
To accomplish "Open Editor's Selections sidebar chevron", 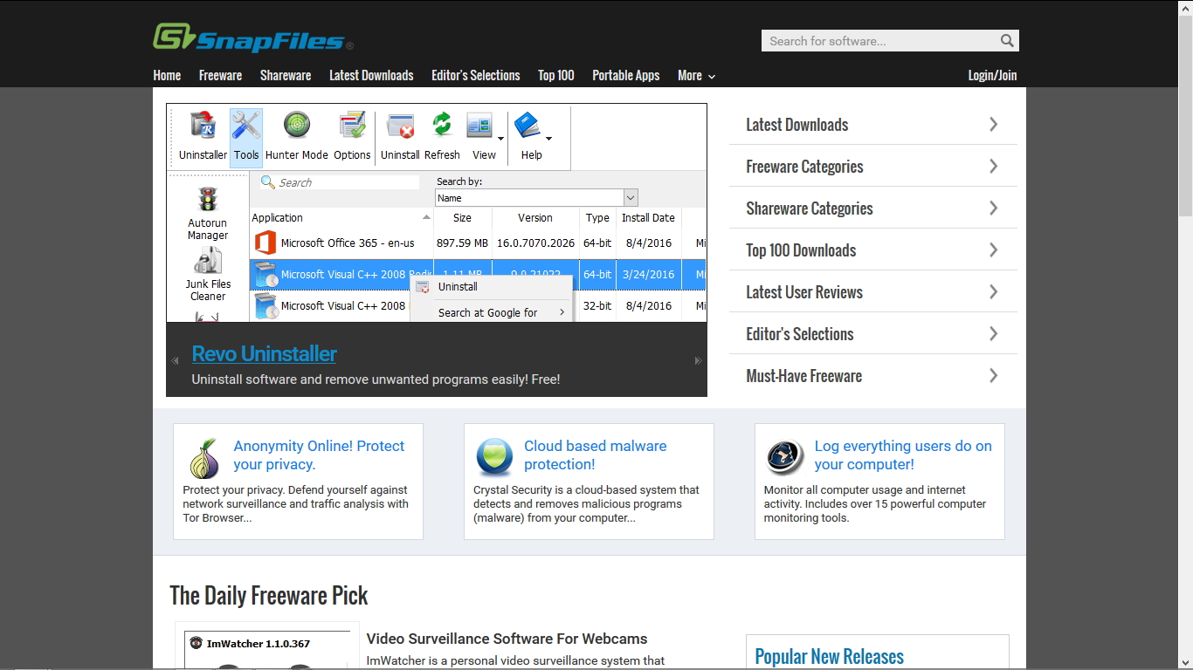I will tap(993, 333).
